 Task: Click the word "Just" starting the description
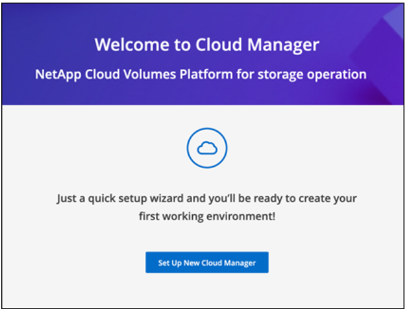point(68,197)
